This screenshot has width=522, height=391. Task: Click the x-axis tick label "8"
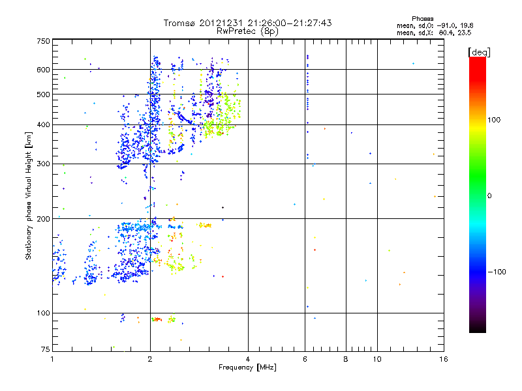point(346,359)
